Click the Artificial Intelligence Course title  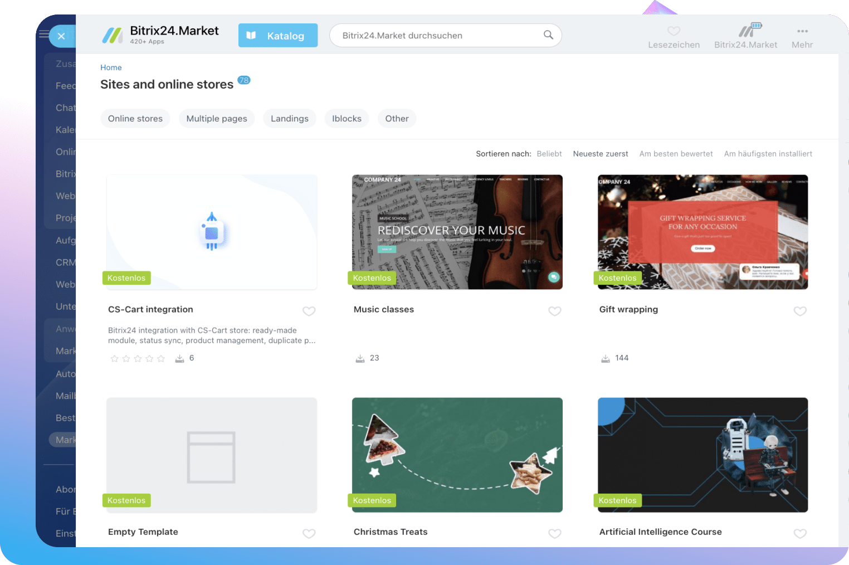(x=660, y=532)
